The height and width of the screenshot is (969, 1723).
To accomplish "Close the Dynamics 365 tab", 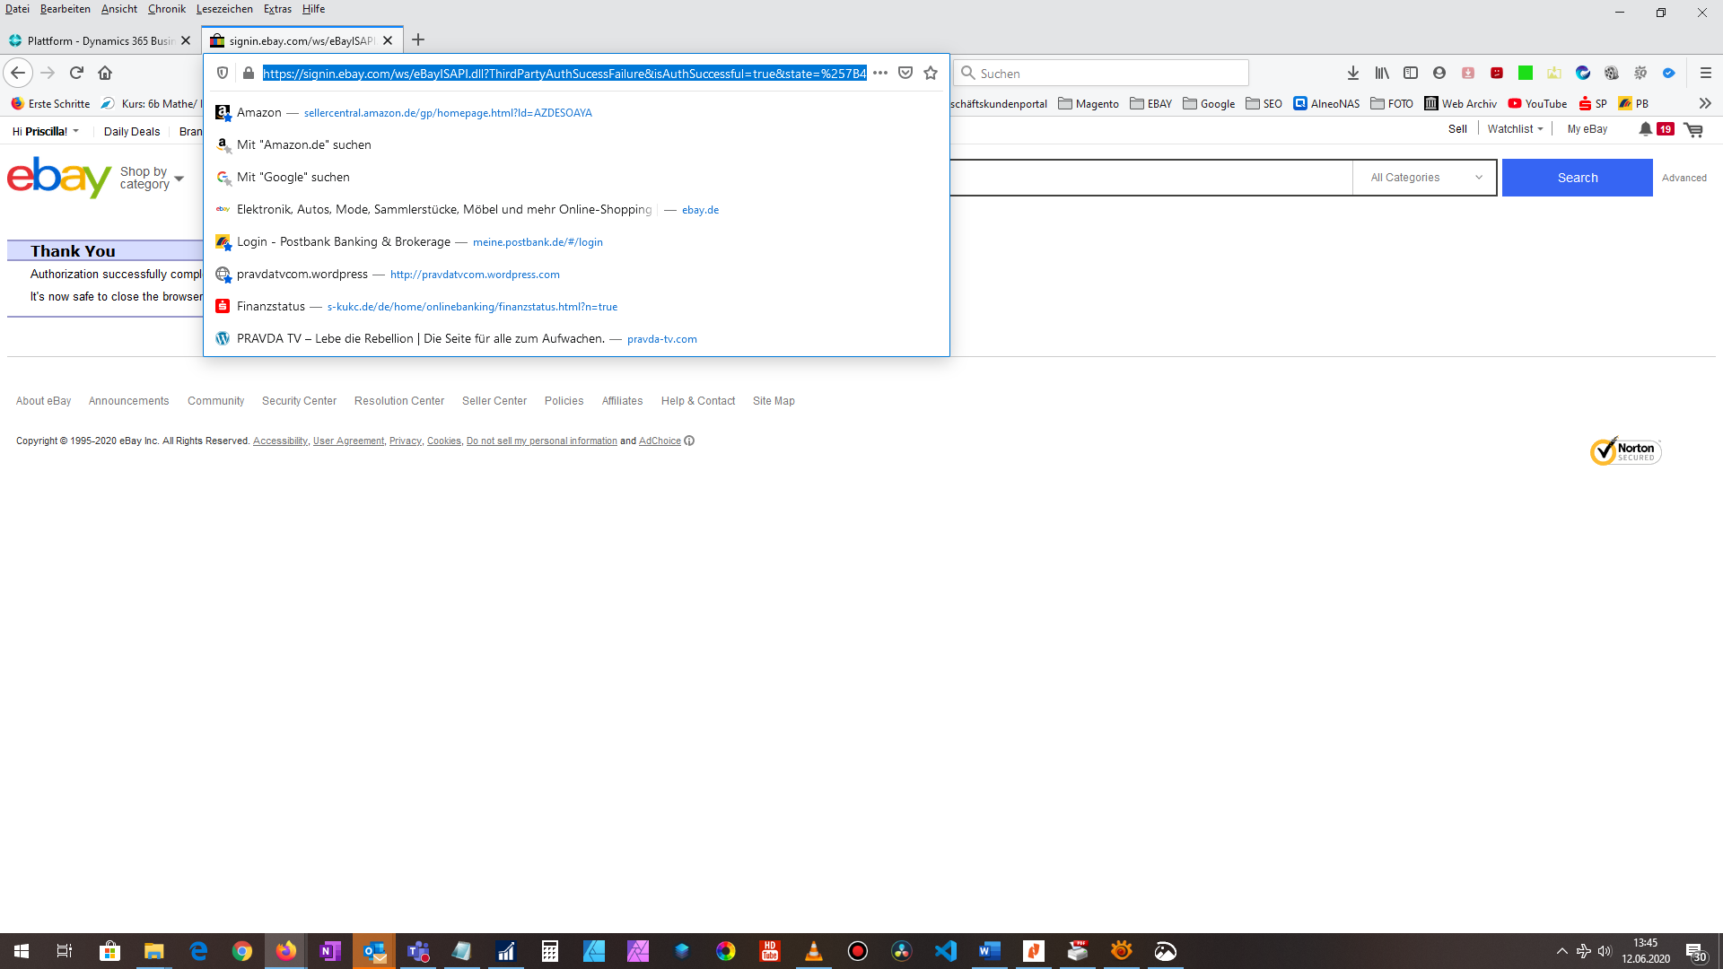I will point(186,40).
